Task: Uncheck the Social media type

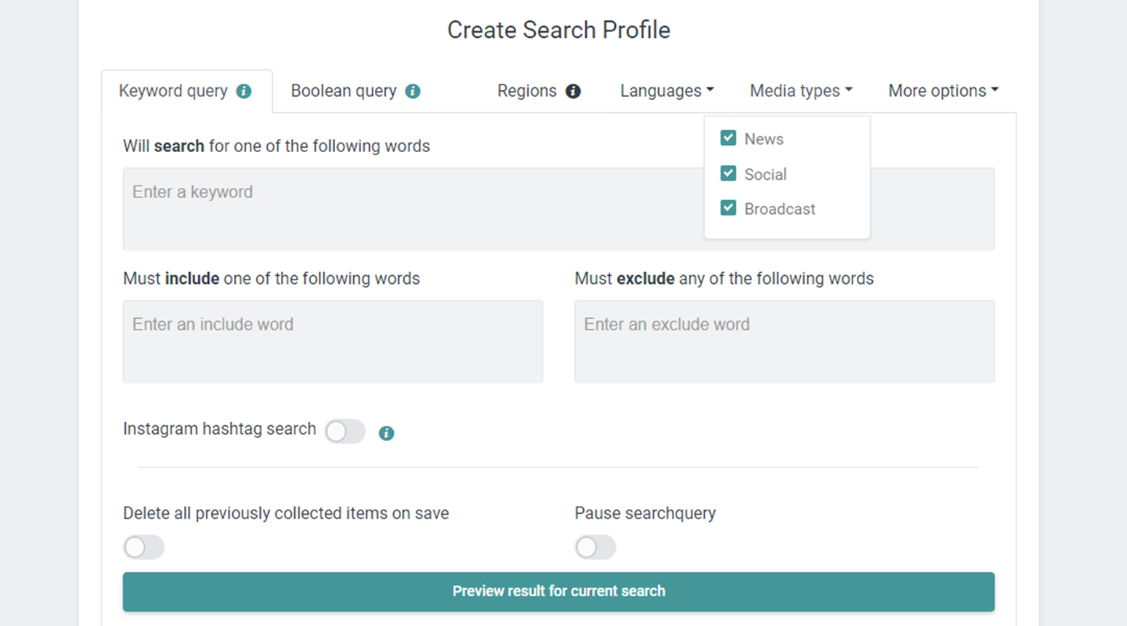Action: point(728,173)
